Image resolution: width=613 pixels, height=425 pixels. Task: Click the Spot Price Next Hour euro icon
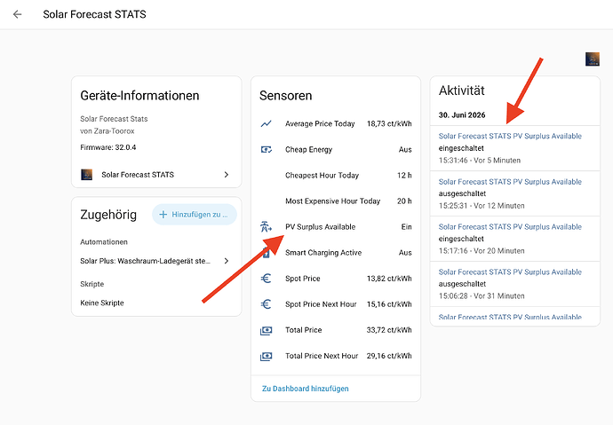tap(267, 304)
